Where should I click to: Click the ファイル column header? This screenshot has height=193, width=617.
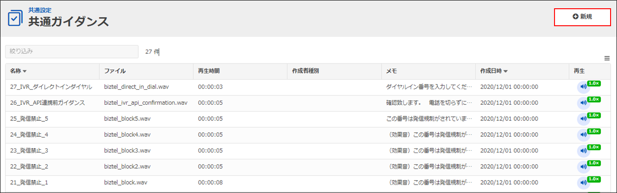click(115, 71)
